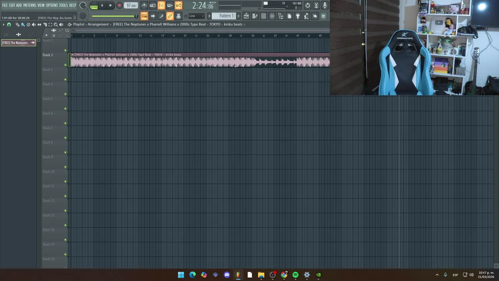This screenshot has height=281, width=499.
Task: Open the tempo tapper icon
Action: pos(306,16)
